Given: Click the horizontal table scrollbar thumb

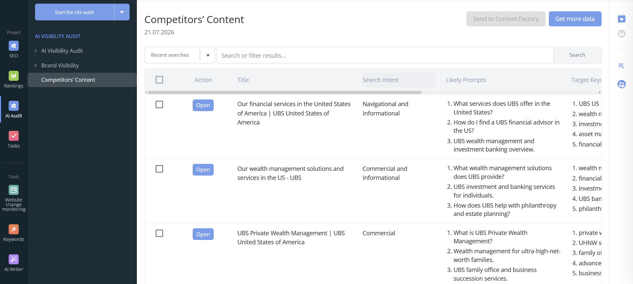Looking at the screenshot, I should tap(284, 92).
